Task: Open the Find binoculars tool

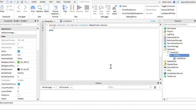Action: [33, 7]
